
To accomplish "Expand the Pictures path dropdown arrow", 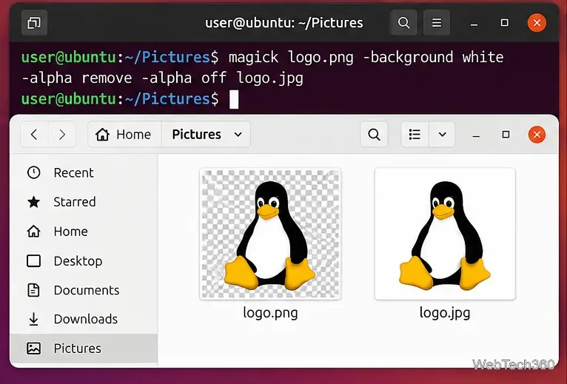I will (238, 135).
